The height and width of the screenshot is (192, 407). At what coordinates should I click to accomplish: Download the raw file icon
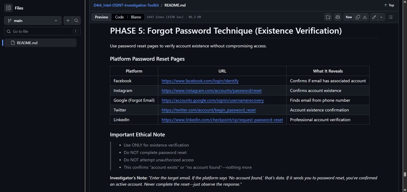coord(365,17)
